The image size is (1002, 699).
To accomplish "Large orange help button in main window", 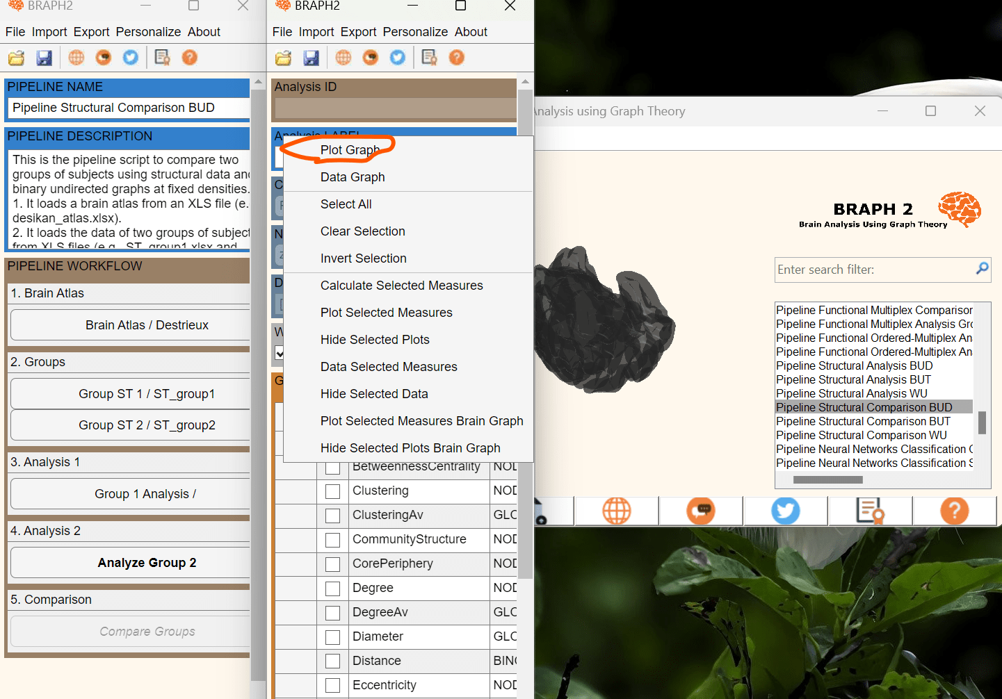I will click(x=955, y=511).
